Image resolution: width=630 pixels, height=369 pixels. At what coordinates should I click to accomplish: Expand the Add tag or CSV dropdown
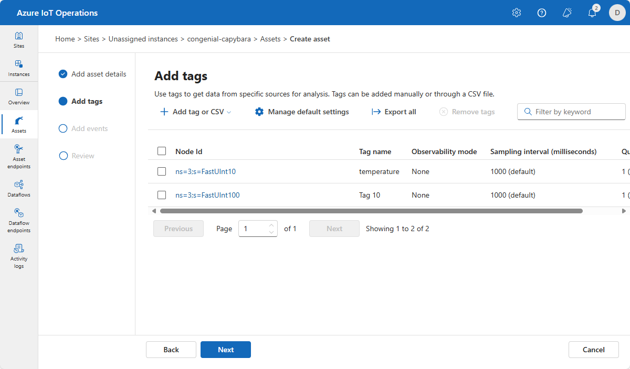pyautogui.click(x=195, y=112)
